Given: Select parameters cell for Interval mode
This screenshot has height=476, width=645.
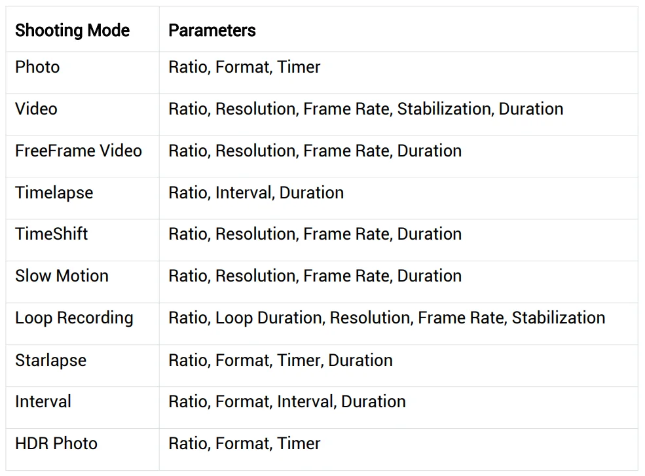Looking at the screenshot, I should 287,401.
